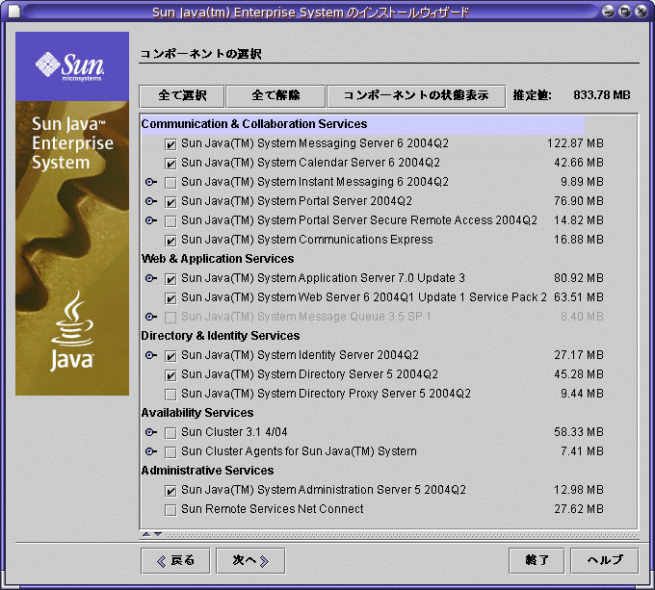655x590 pixels.
Task: Expand Portal Server Secure Remote Access subcomponents
Action: [x=151, y=220]
